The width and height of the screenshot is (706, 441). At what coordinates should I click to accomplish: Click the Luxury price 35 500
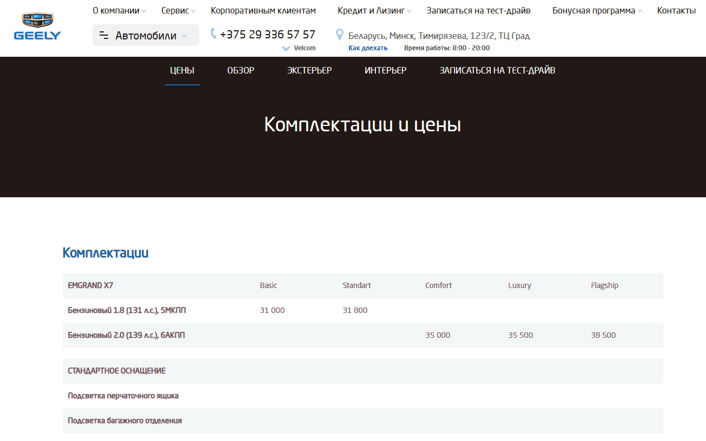point(520,335)
